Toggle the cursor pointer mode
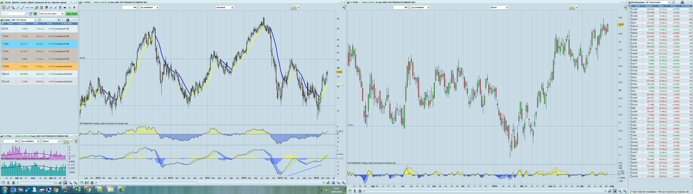This screenshot has width=693, height=194. click(4, 7)
